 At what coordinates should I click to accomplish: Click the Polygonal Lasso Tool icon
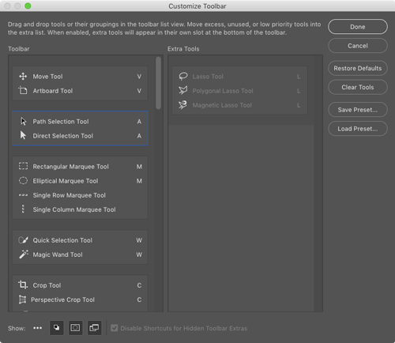point(183,90)
